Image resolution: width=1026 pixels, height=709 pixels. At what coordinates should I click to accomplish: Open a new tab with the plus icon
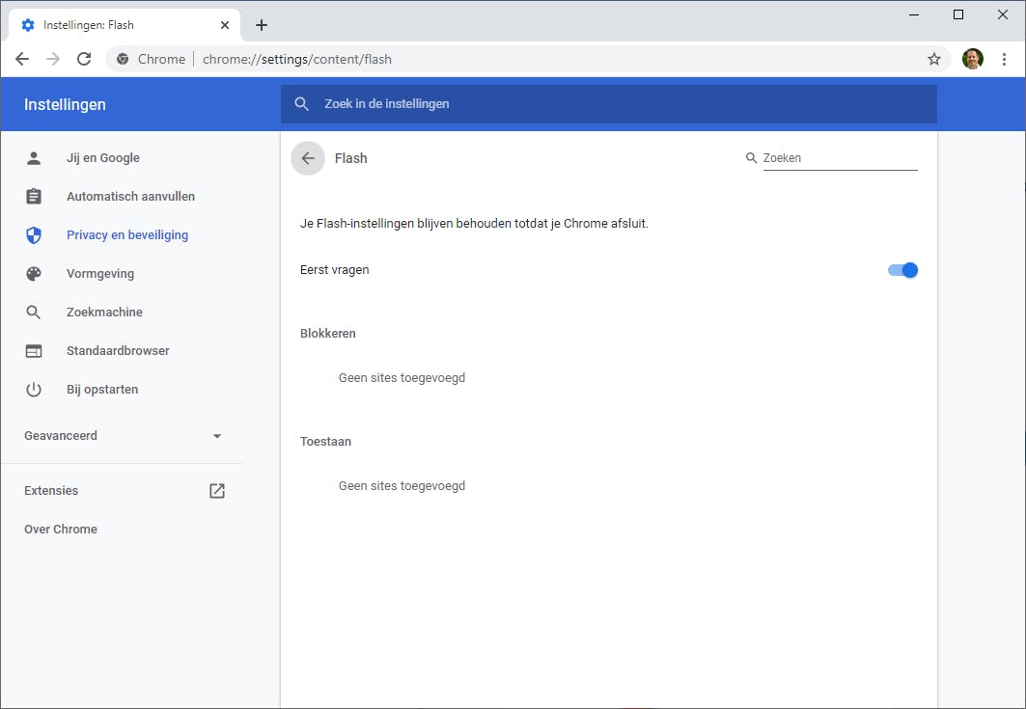pos(262,25)
